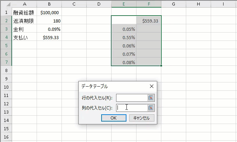The height and width of the screenshot is (142, 237).
Task: Select column G header
Action: 173,4
